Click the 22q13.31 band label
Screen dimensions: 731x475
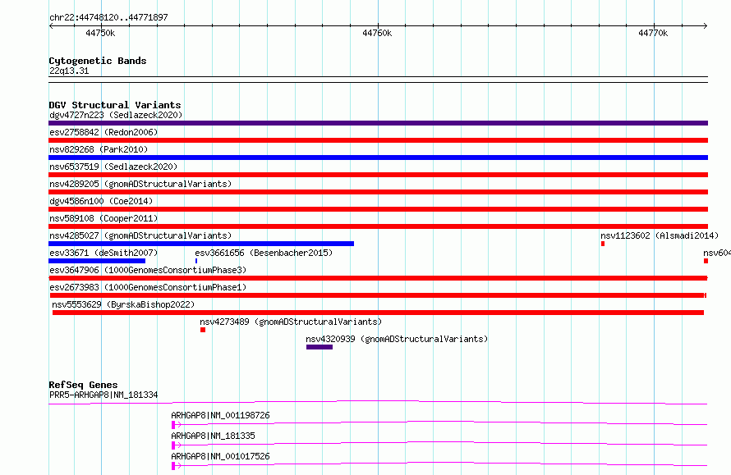69,71
